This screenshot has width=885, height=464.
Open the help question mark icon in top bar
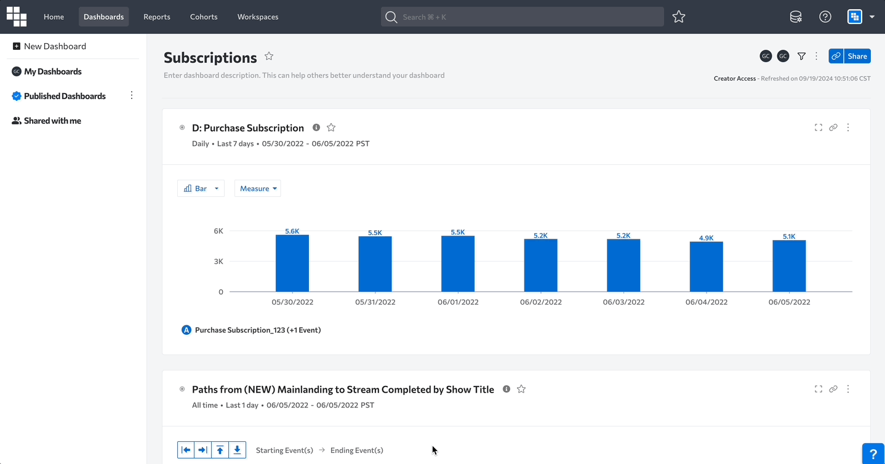pos(825,17)
